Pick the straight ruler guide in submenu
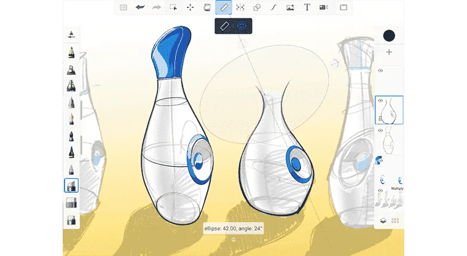The height and width of the screenshot is (256, 467). click(224, 26)
